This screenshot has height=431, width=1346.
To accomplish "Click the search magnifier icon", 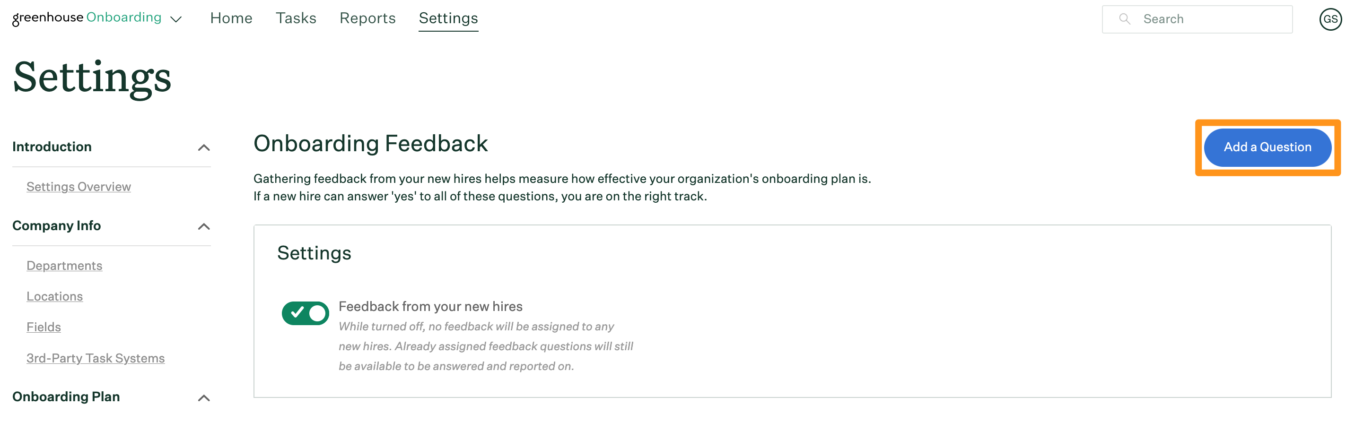I will [1125, 19].
